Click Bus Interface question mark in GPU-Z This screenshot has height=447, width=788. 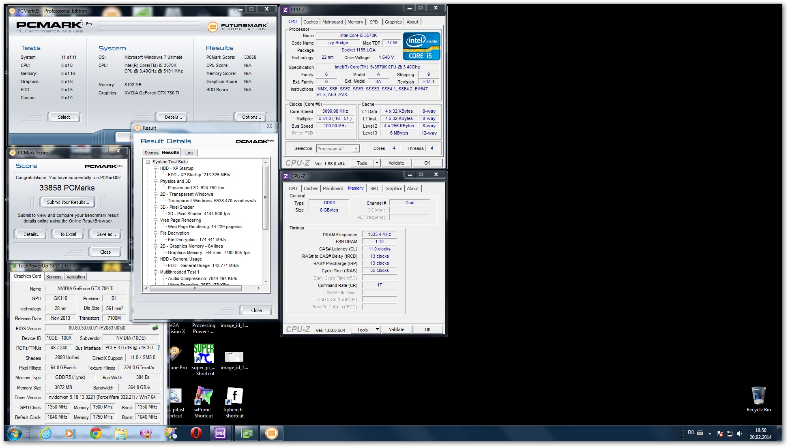(x=159, y=348)
